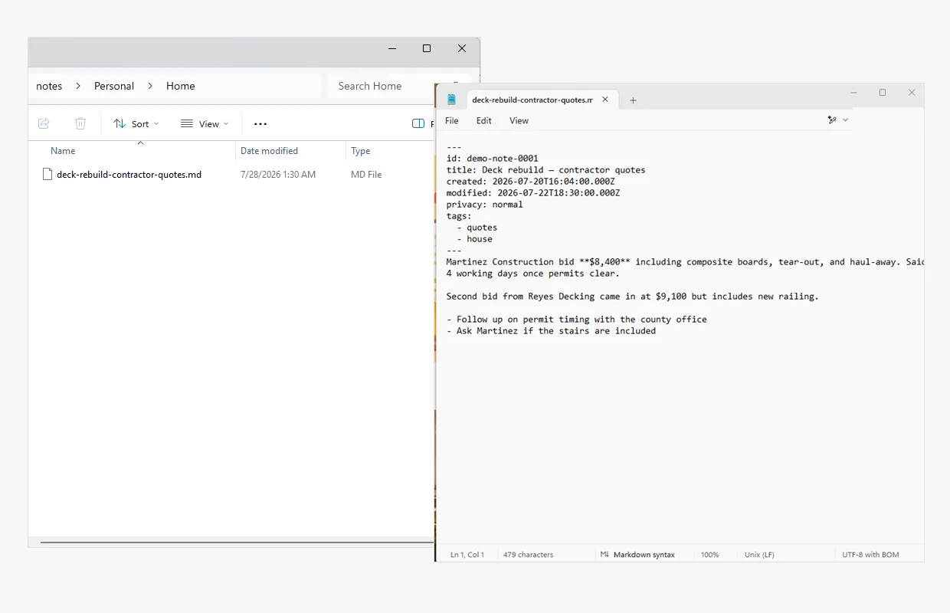
Task: Minimize the Notepad window
Action: [853, 93]
